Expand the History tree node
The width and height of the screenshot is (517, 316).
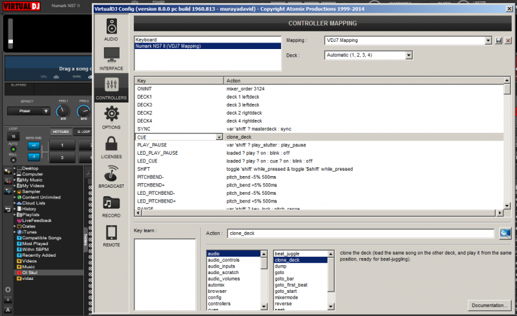14,209
